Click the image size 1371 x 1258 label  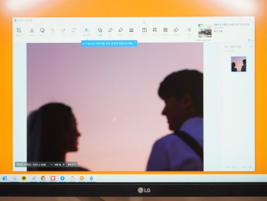coord(31,165)
